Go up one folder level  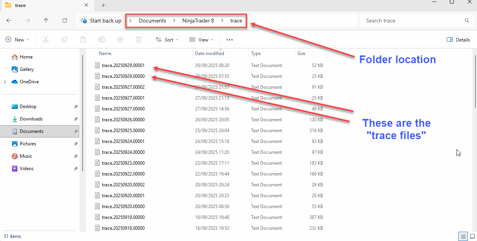tap(46, 21)
